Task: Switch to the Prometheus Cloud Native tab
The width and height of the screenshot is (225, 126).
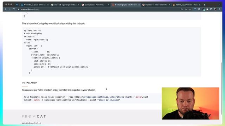Action: tap(34, 5)
